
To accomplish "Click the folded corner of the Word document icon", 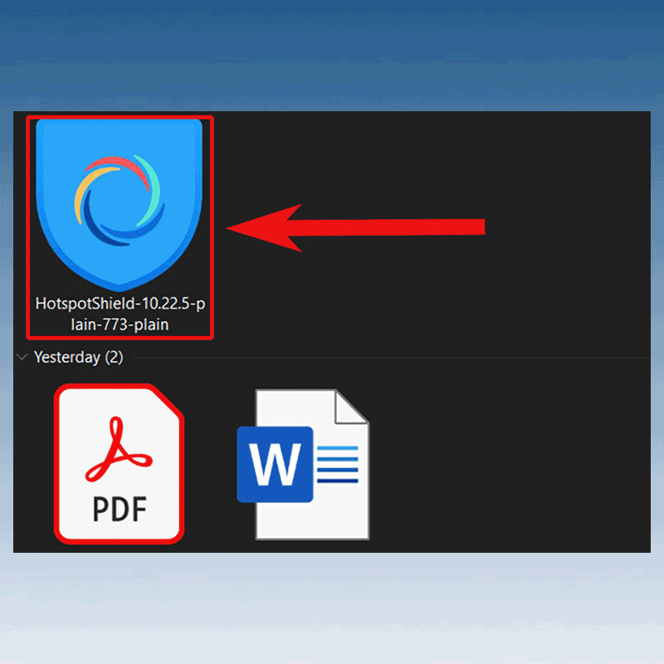I will [350, 407].
